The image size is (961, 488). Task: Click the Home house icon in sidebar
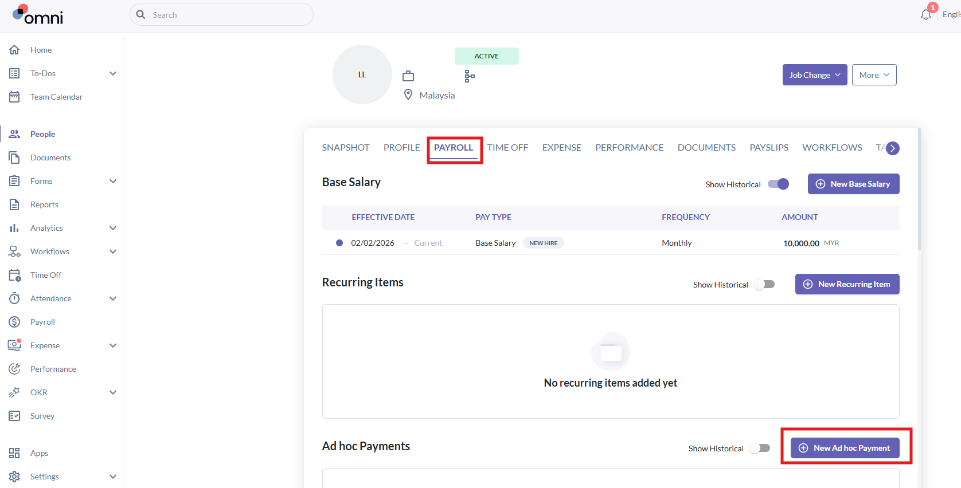coord(14,50)
